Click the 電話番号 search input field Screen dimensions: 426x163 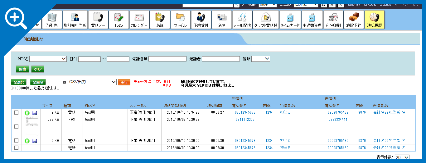167,59
